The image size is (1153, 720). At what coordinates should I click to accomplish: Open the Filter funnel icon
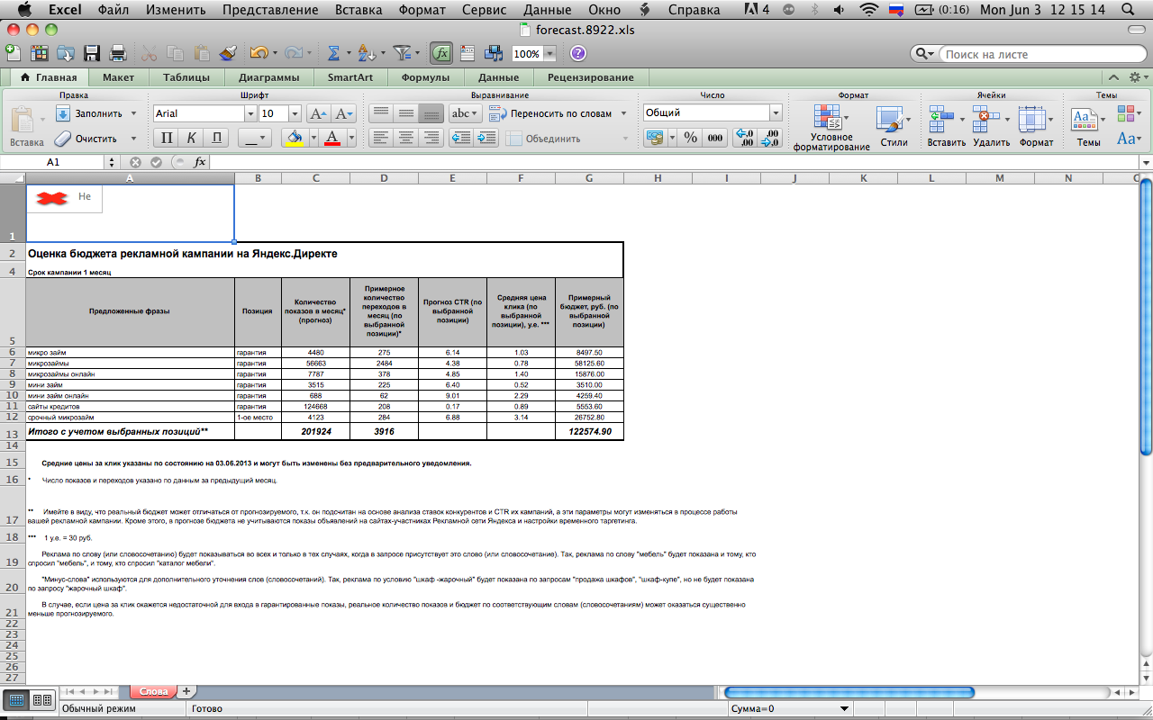pos(402,53)
